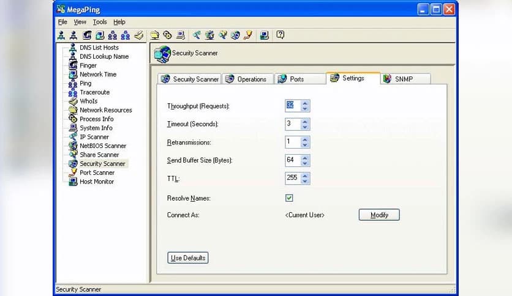
Task: Choose System Info in the tree
Action: (x=96, y=128)
